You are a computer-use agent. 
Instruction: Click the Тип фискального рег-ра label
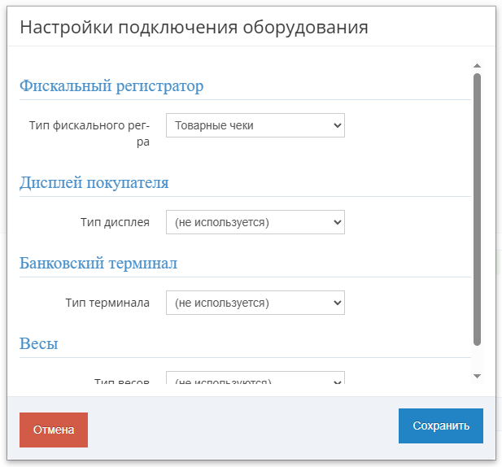point(89,133)
